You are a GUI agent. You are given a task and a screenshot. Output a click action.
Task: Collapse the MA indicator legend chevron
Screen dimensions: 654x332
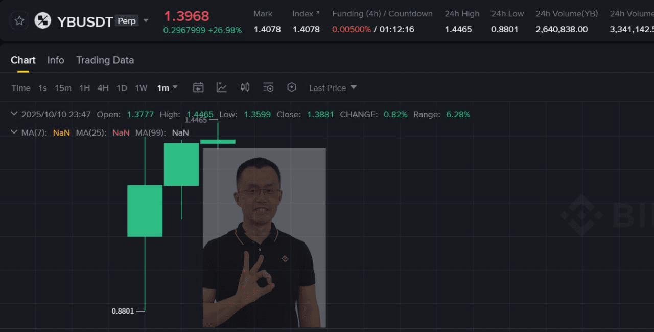tap(14, 132)
